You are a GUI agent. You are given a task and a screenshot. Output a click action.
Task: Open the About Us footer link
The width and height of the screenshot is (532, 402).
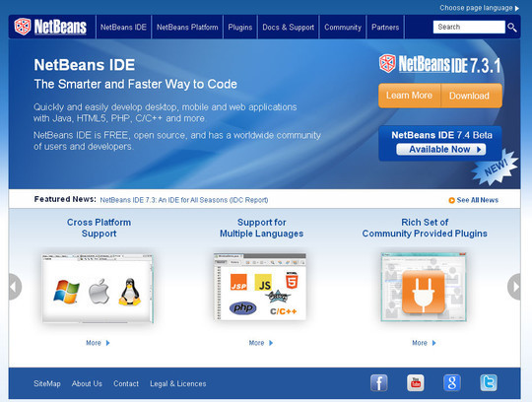(x=87, y=383)
